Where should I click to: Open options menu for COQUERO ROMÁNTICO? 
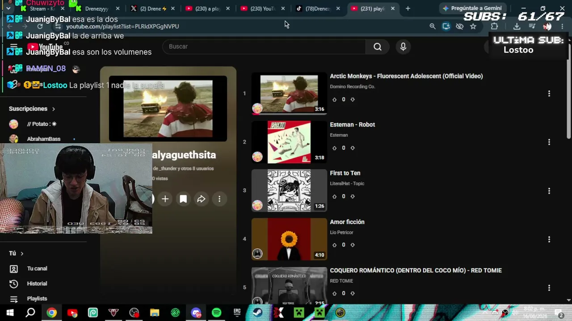click(x=549, y=288)
